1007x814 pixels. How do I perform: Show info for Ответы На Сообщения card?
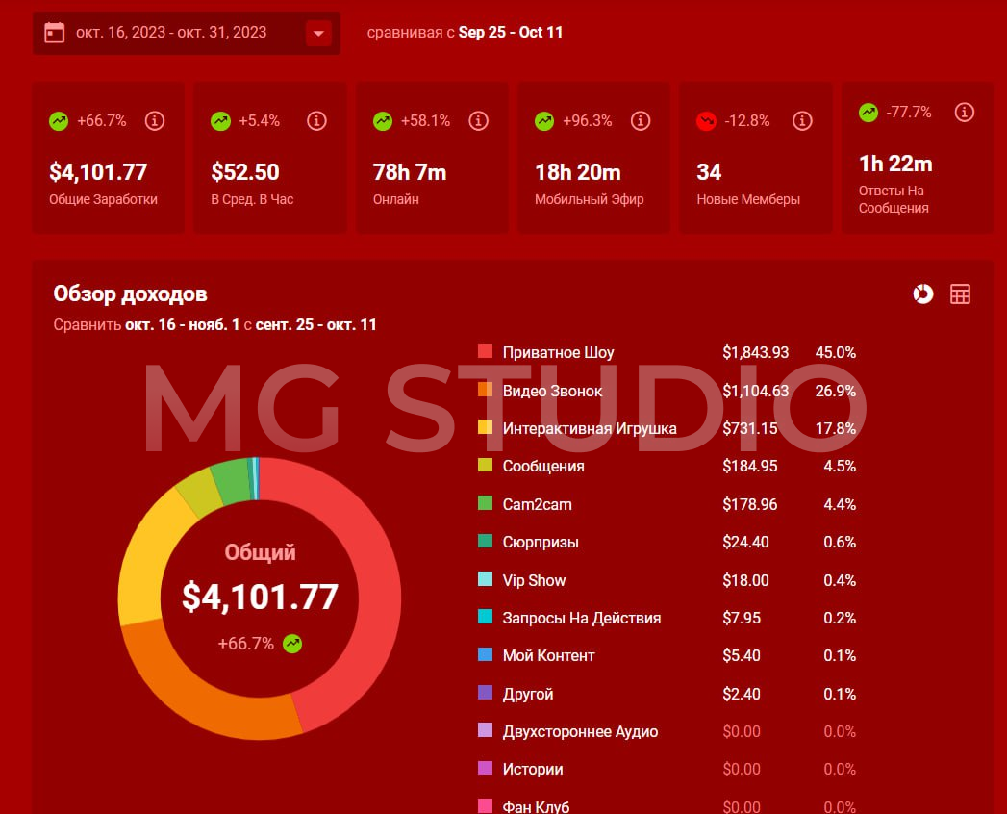click(x=964, y=113)
